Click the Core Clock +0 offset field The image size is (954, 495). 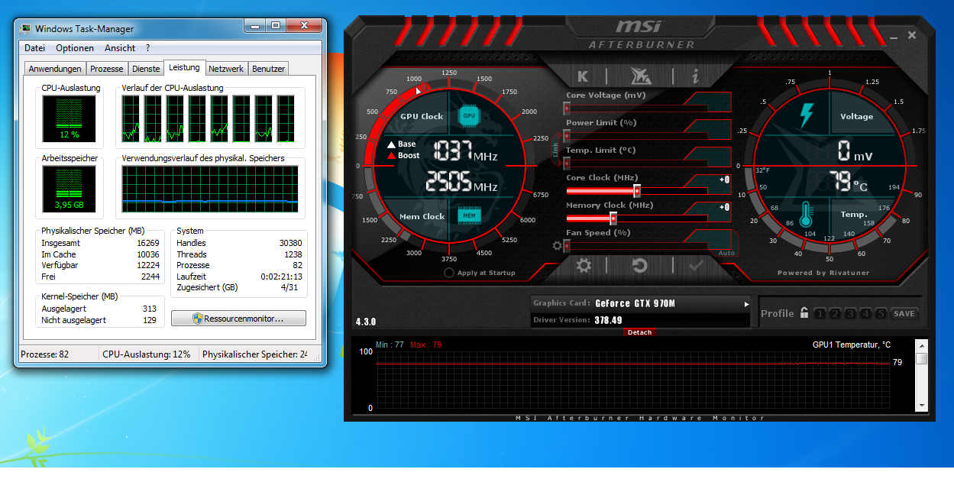point(724,180)
